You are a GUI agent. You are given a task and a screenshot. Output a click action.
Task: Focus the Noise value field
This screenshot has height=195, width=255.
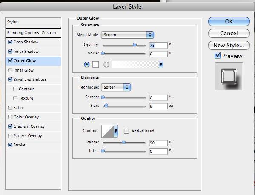pyautogui.click(x=158, y=54)
